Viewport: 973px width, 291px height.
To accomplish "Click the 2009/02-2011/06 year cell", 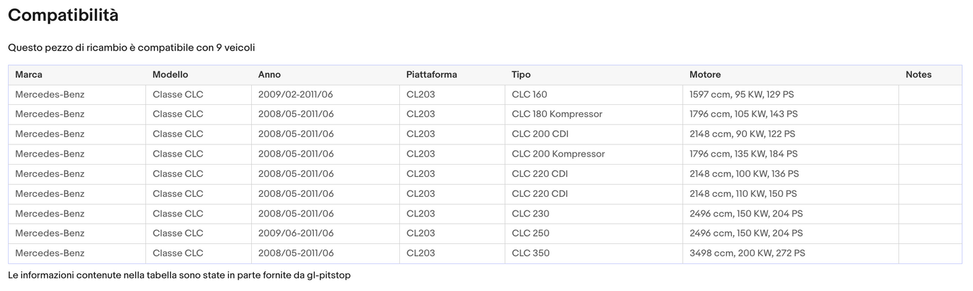I will pyautogui.click(x=296, y=95).
